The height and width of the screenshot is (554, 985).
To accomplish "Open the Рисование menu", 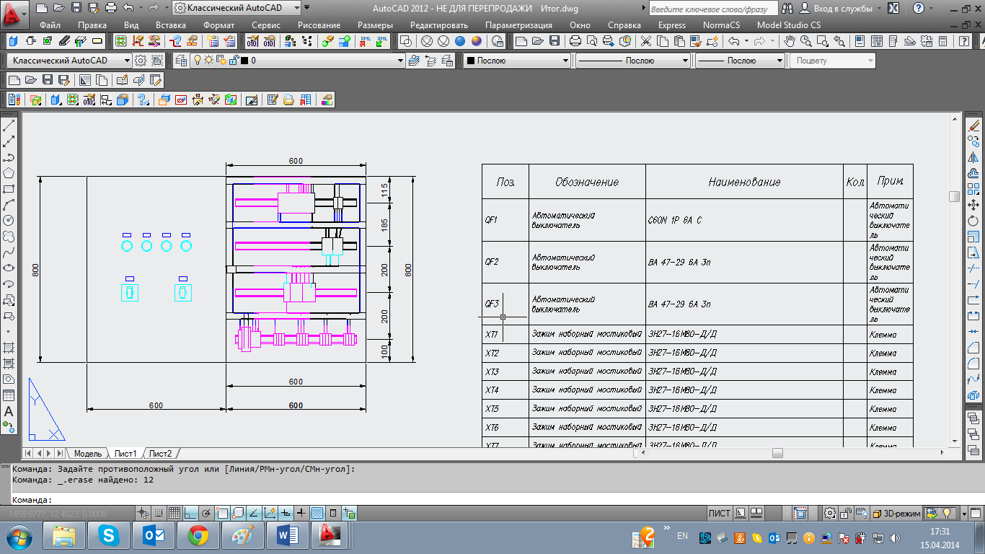I will coord(318,25).
